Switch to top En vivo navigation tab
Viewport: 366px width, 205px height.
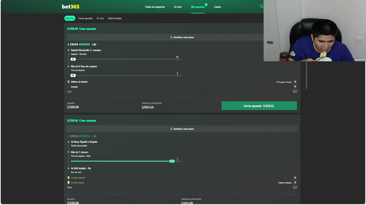178,7
